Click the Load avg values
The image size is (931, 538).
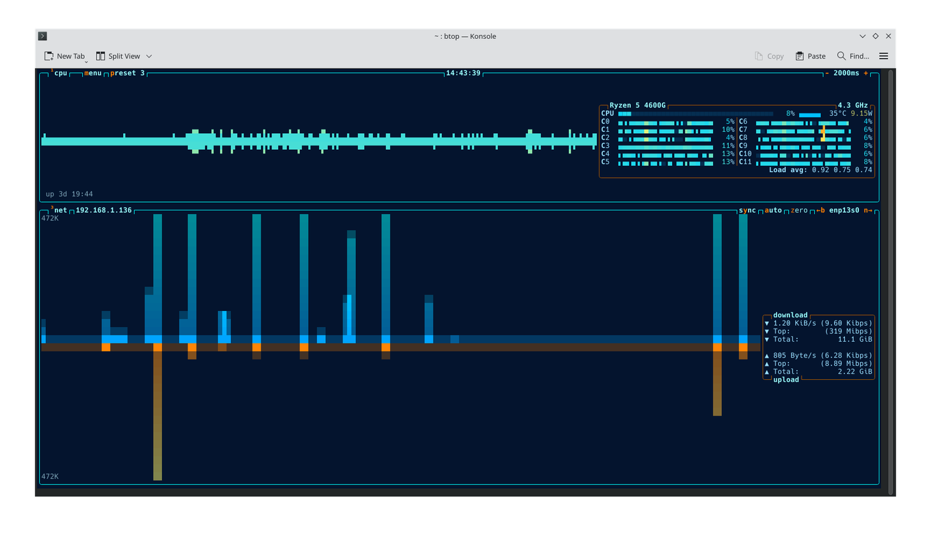coord(842,170)
